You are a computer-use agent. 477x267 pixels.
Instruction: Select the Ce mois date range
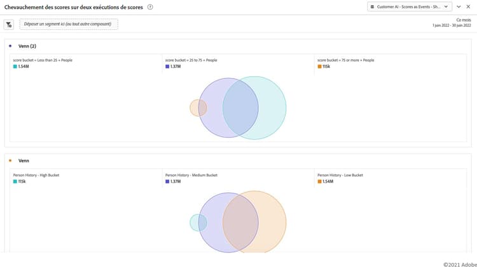(x=464, y=20)
